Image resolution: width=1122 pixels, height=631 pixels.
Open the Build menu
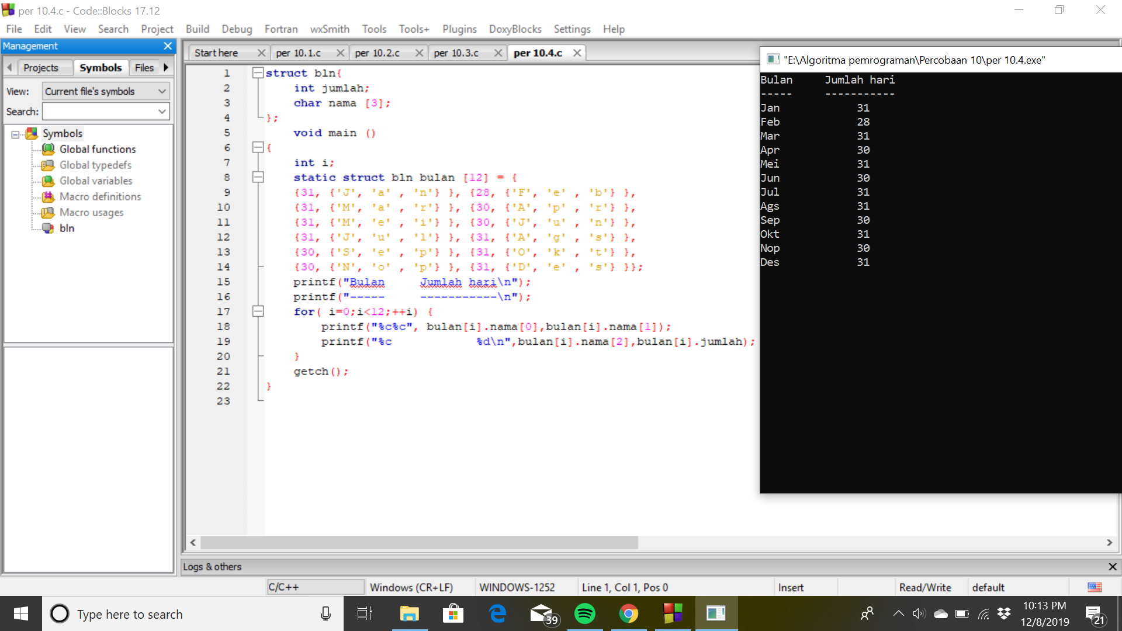(x=197, y=29)
